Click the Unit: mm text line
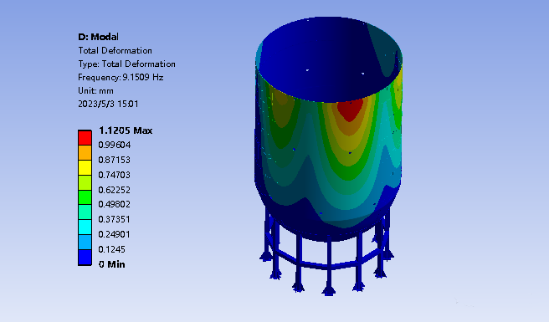 coord(95,90)
